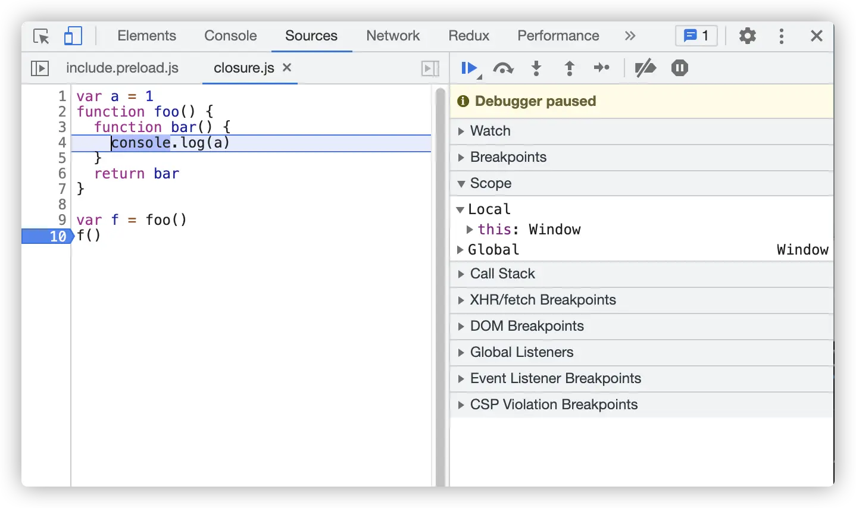This screenshot has width=856, height=508.
Task: Toggle breakpoint on line 10
Action: click(58, 236)
